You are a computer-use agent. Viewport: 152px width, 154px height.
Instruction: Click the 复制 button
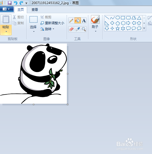point(18,23)
